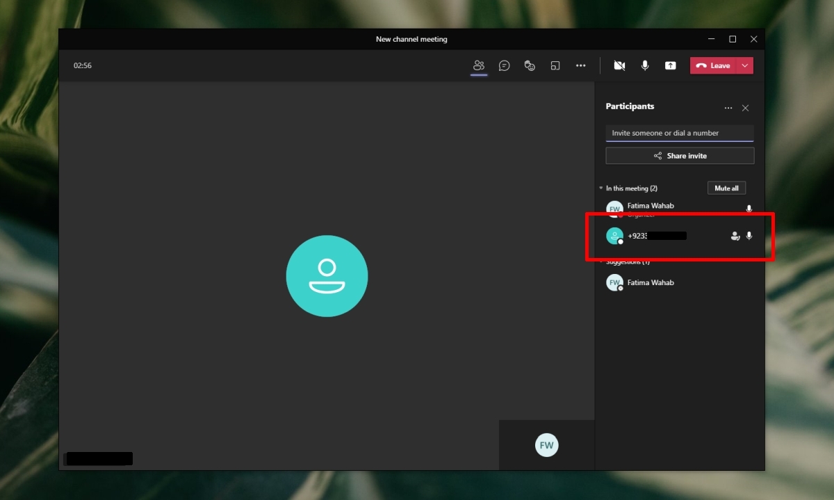This screenshot has height=500, width=834.
Task: Open the Participants panel options menu
Action: coord(728,108)
